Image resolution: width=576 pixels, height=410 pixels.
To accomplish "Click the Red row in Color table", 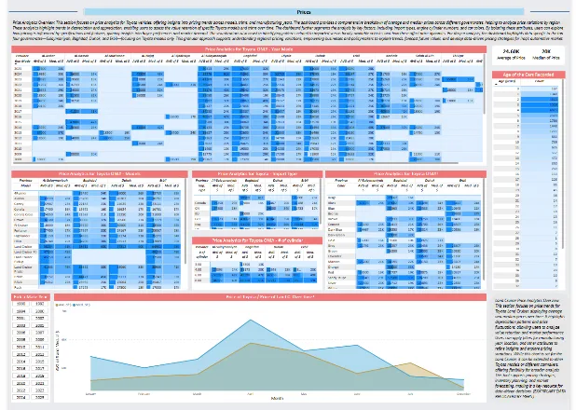I will (x=404, y=273).
